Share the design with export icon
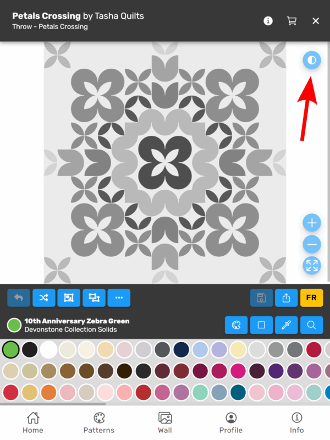 (x=286, y=298)
